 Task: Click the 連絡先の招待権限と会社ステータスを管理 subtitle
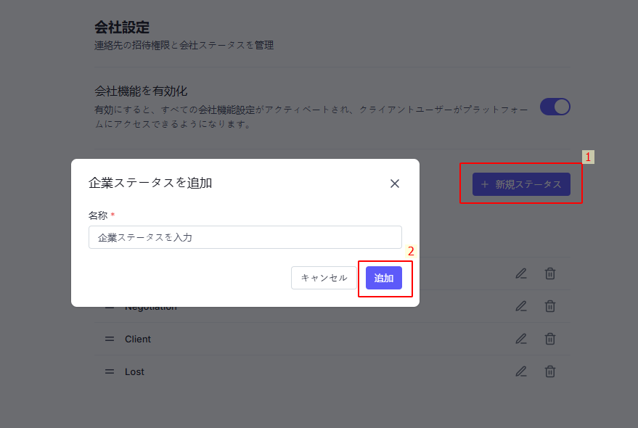coord(184,45)
